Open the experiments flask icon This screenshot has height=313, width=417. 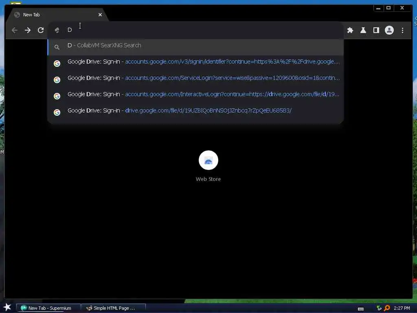[x=363, y=30]
